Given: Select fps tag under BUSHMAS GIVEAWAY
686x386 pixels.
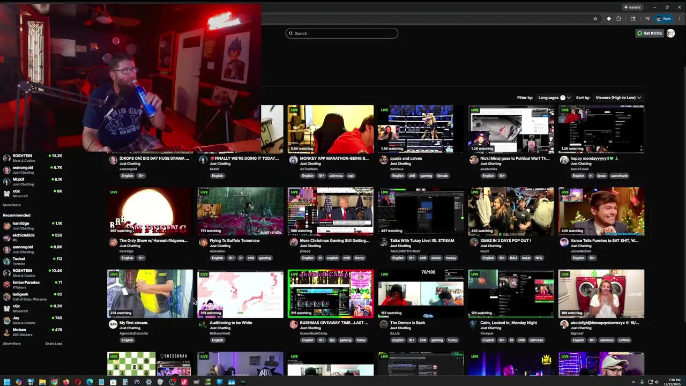Looking at the screenshot, I should click(332, 340).
